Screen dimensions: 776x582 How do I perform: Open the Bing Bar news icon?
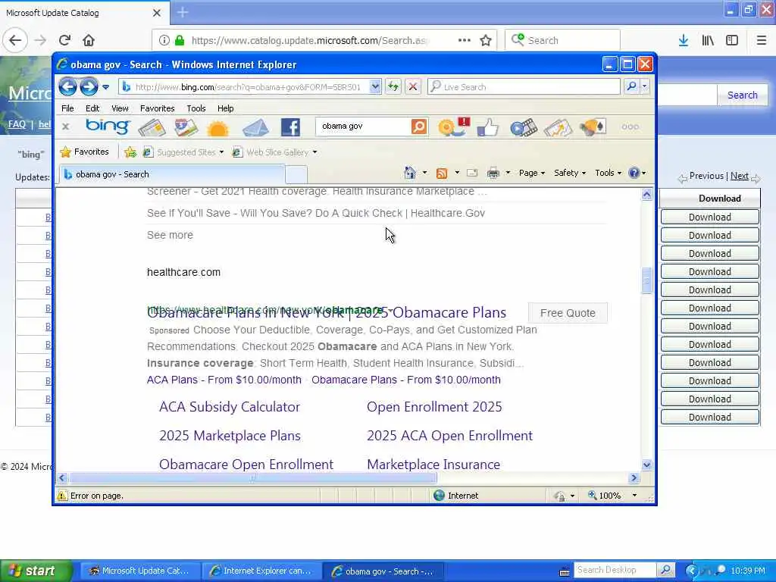pos(152,127)
